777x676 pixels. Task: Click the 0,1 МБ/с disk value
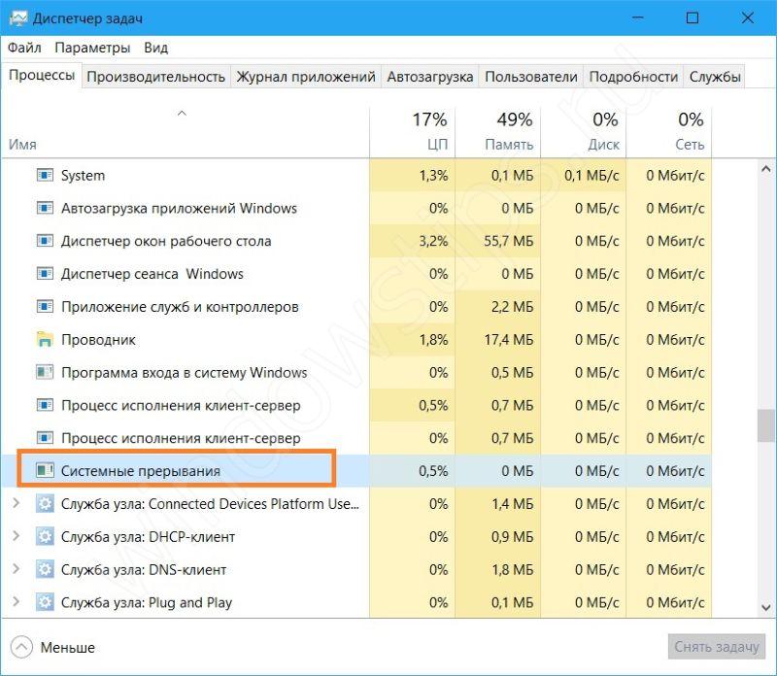591,176
